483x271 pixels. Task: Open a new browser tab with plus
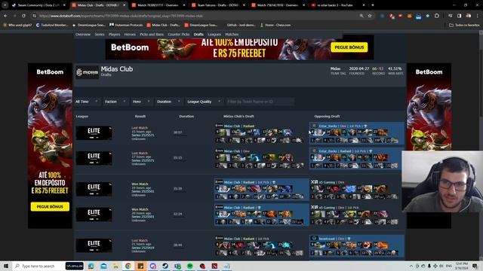pyautogui.click(x=373, y=5)
